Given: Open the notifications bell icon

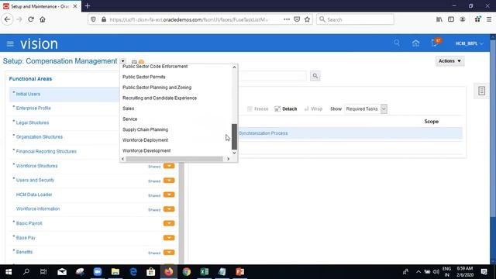Looking at the screenshot, I should pos(435,43).
